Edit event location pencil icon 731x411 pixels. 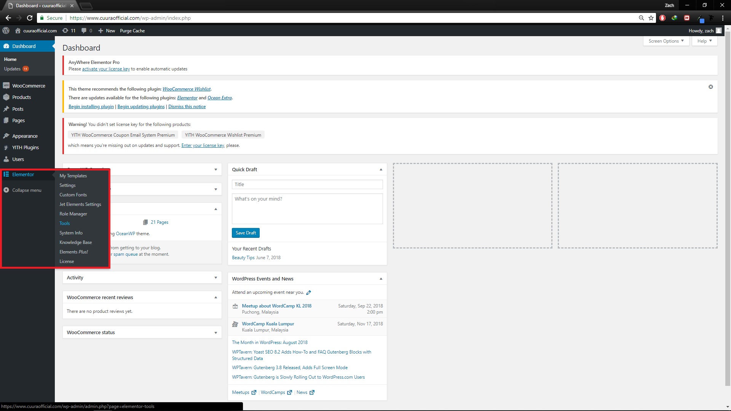tap(309, 292)
